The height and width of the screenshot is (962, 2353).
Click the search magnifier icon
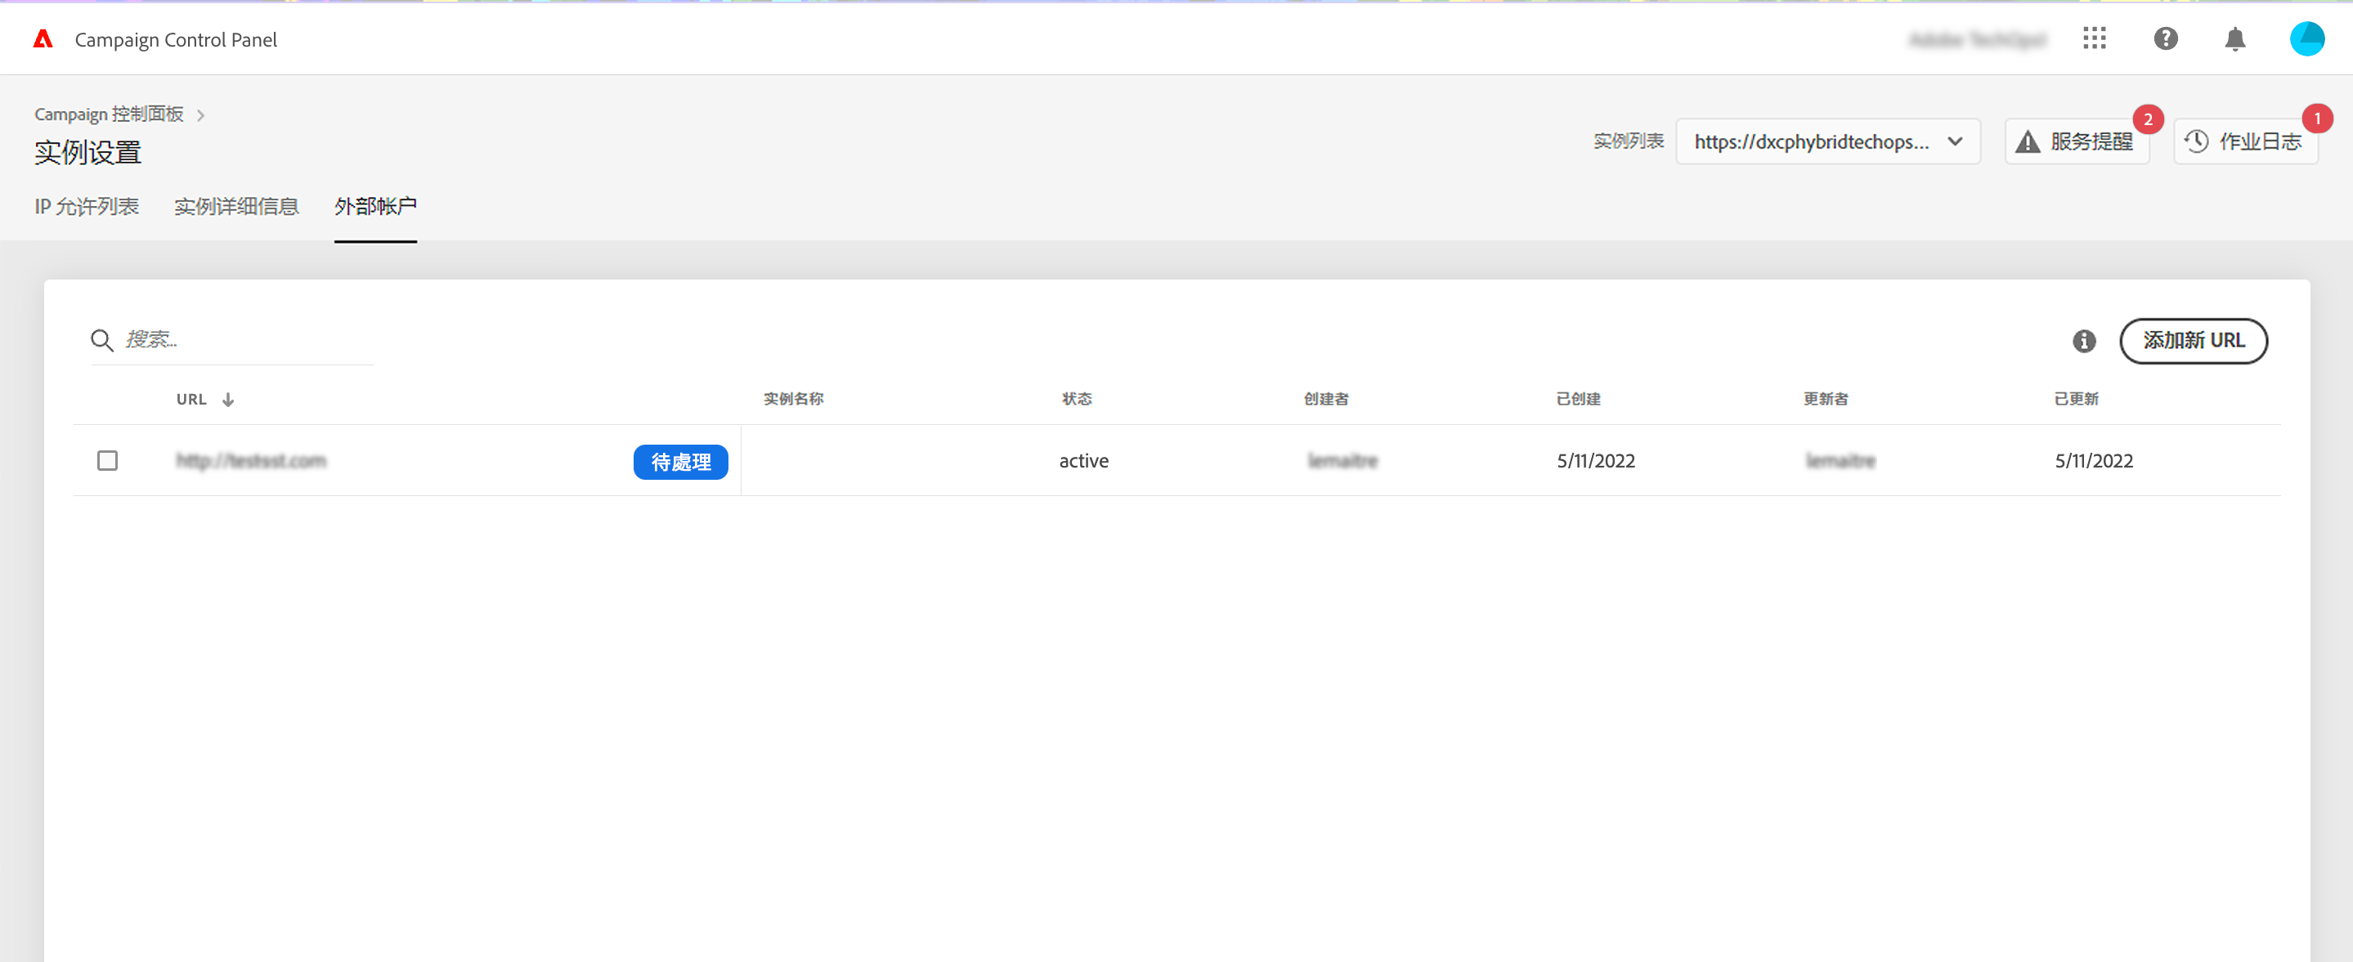[x=101, y=340]
